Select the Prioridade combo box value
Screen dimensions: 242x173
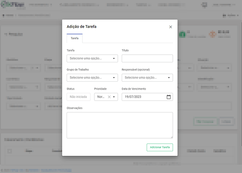(x=101, y=97)
